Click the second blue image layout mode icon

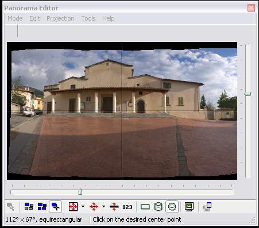pyautogui.click(x=42, y=207)
